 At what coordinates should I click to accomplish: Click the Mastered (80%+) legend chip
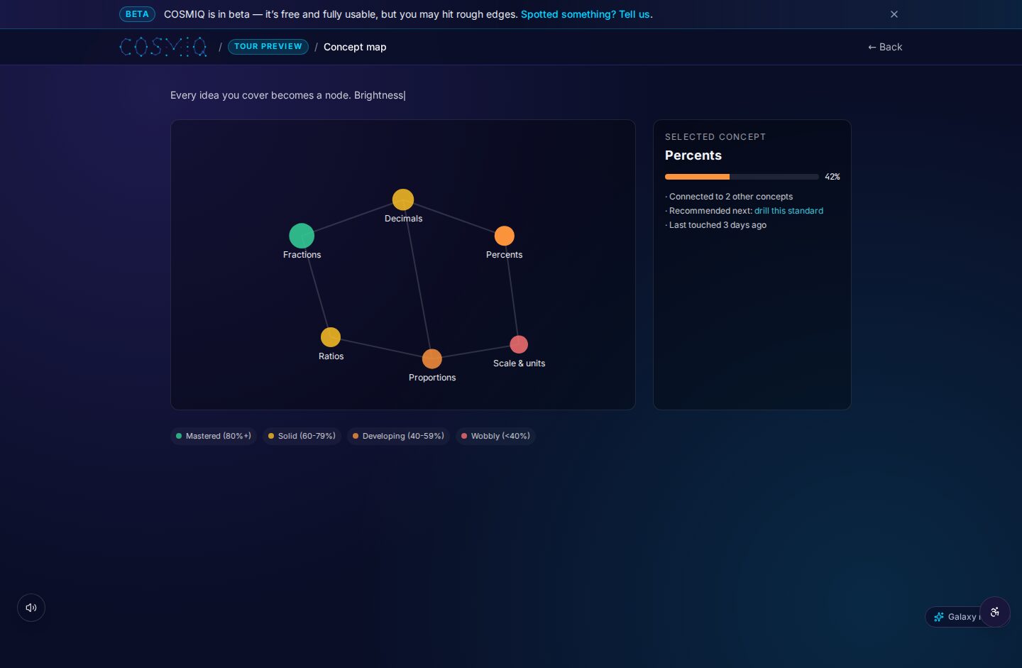coord(214,436)
